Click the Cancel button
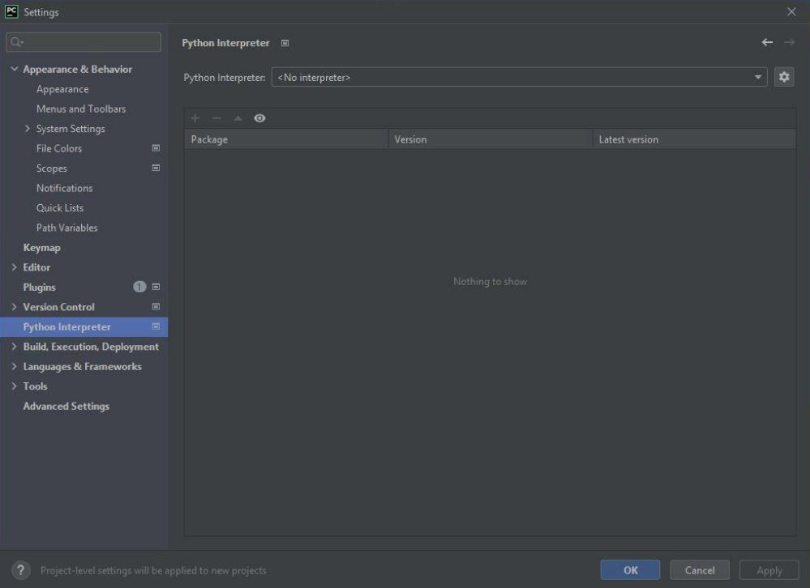810x588 pixels. click(x=700, y=569)
